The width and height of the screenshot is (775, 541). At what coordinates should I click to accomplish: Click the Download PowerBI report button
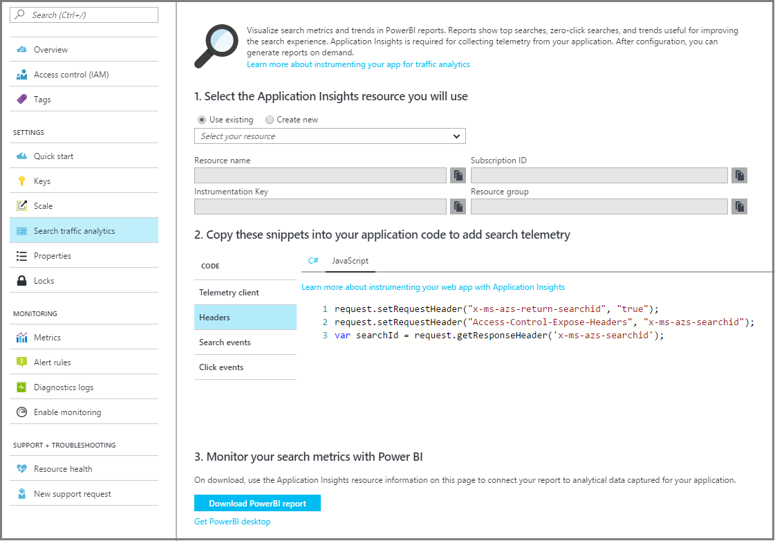(x=257, y=504)
